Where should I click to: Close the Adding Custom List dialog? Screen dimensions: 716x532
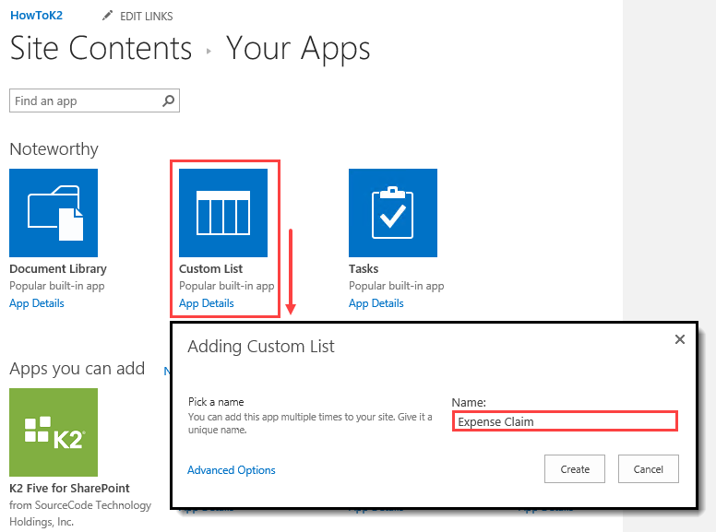(x=680, y=339)
